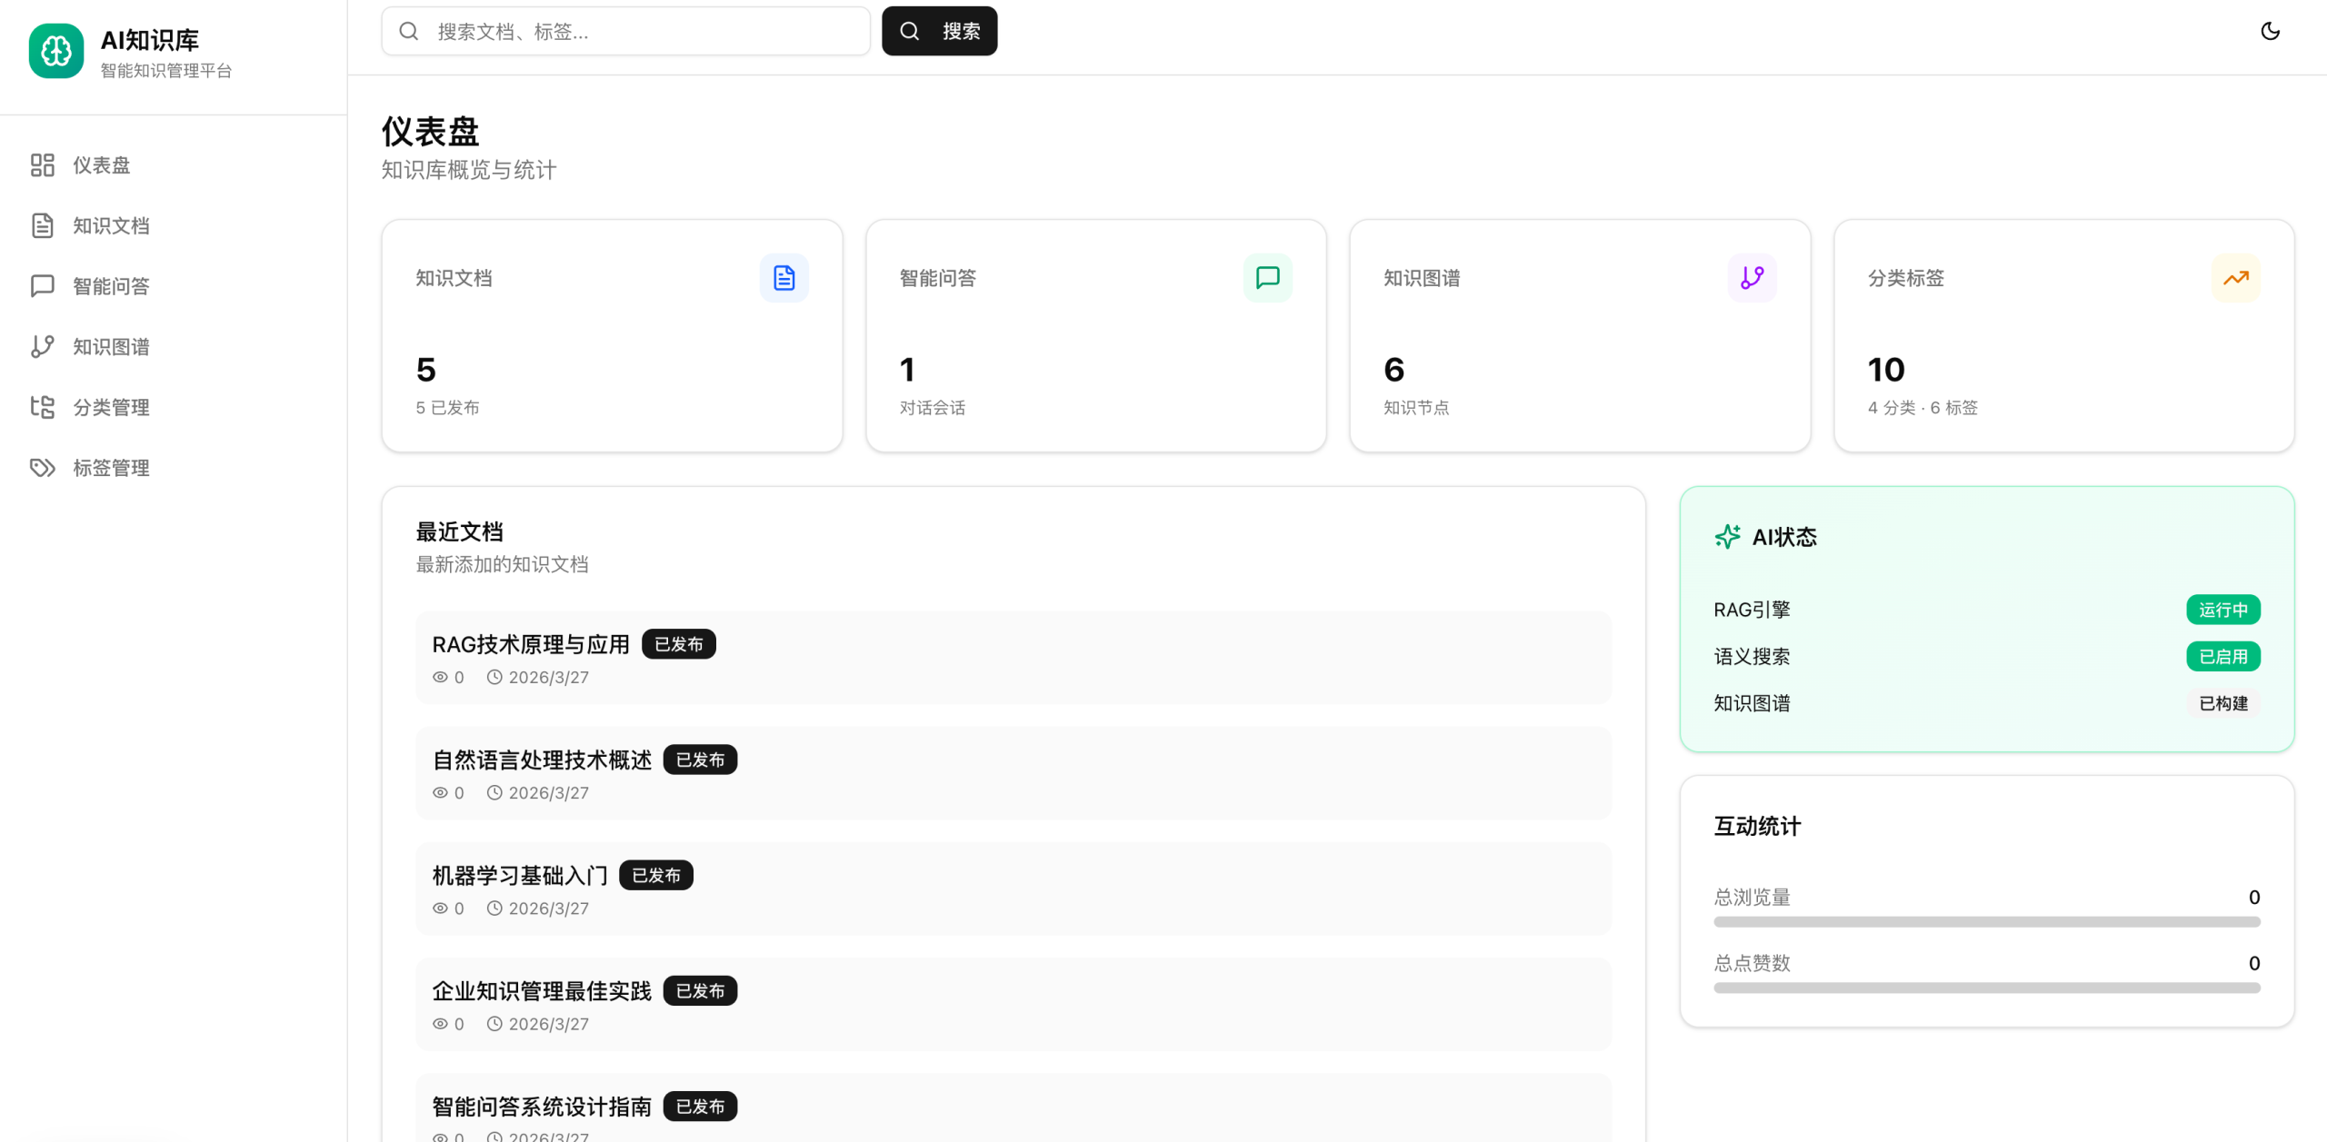Click the tag icon next to 标签管理
Viewport: 2327px width, 1142px height.
[x=43, y=468]
